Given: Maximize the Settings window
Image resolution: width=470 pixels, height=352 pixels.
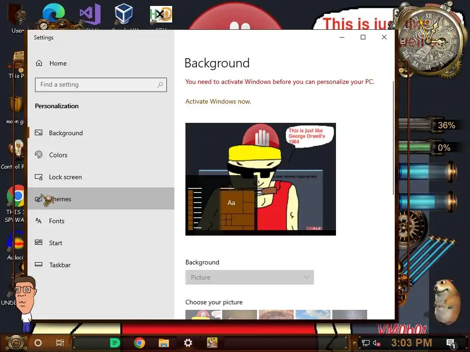Looking at the screenshot, I should [363, 37].
